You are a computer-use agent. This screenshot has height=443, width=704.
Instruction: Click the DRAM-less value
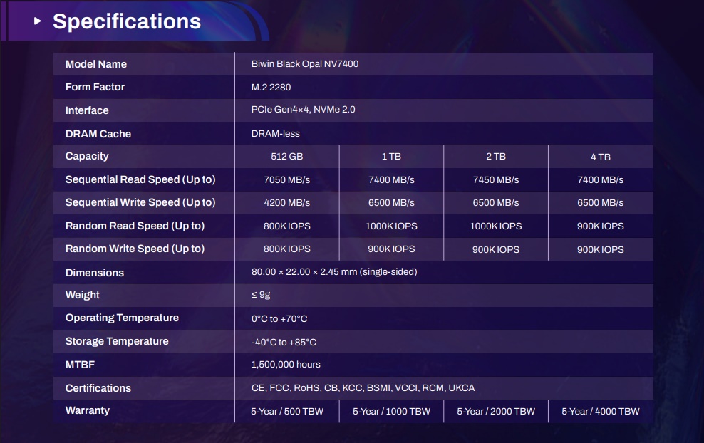[276, 133]
